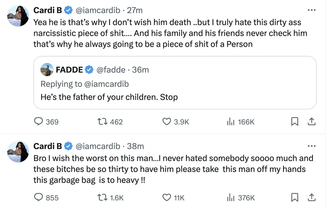
Task: Click Cardi B's profile picture on the bottom tweet
Action: (x=18, y=151)
